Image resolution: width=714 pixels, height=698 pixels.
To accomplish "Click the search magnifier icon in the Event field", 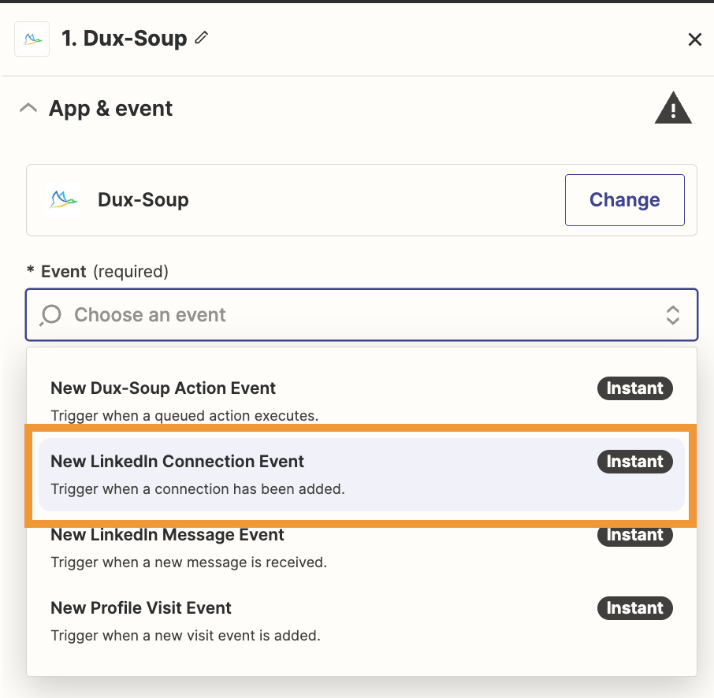I will (x=50, y=315).
